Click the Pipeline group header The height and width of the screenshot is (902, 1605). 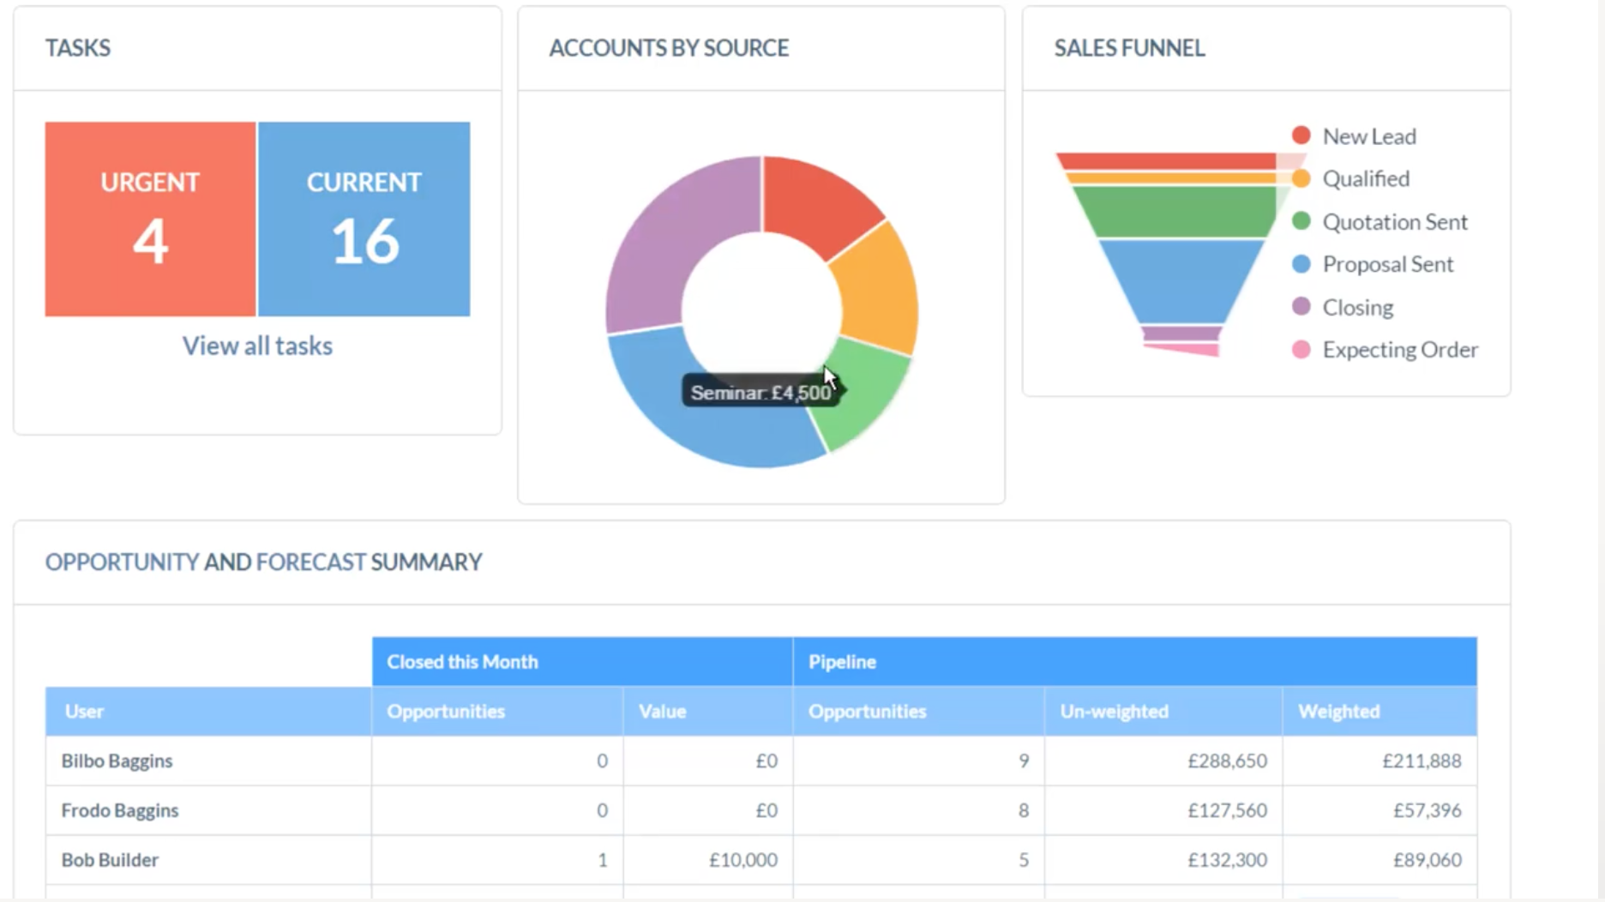[x=1135, y=662]
